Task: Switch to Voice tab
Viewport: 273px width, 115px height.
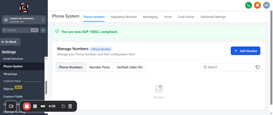Action: pos(168,17)
